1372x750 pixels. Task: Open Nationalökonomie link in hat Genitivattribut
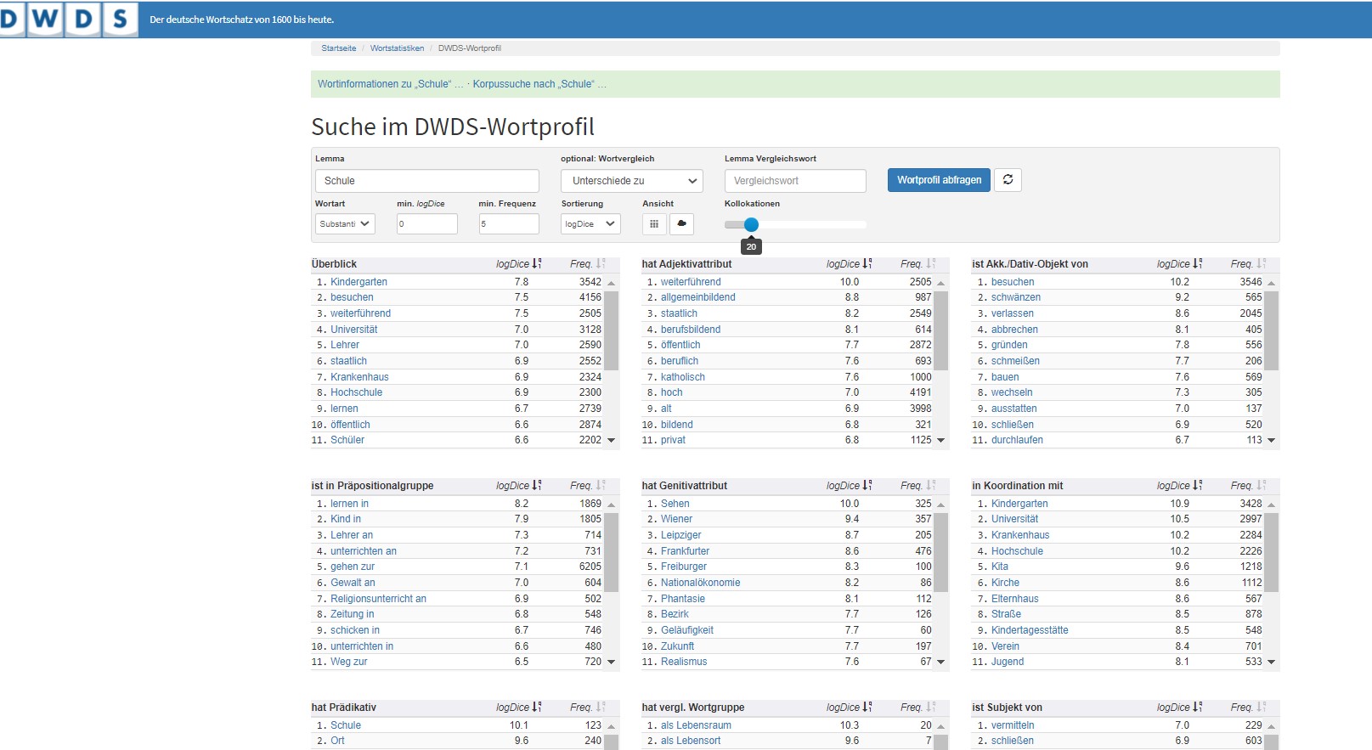(700, 583)
